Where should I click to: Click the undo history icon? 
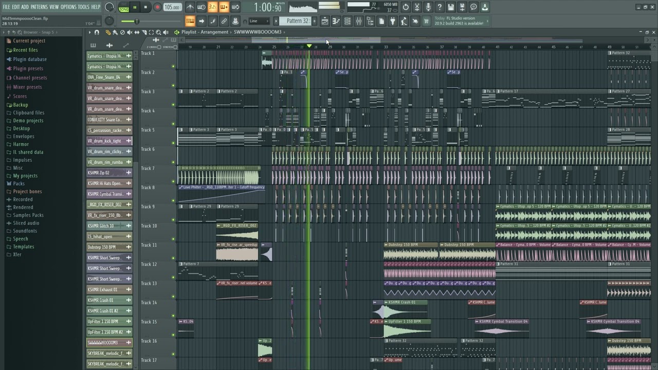[x=406, y=7]
